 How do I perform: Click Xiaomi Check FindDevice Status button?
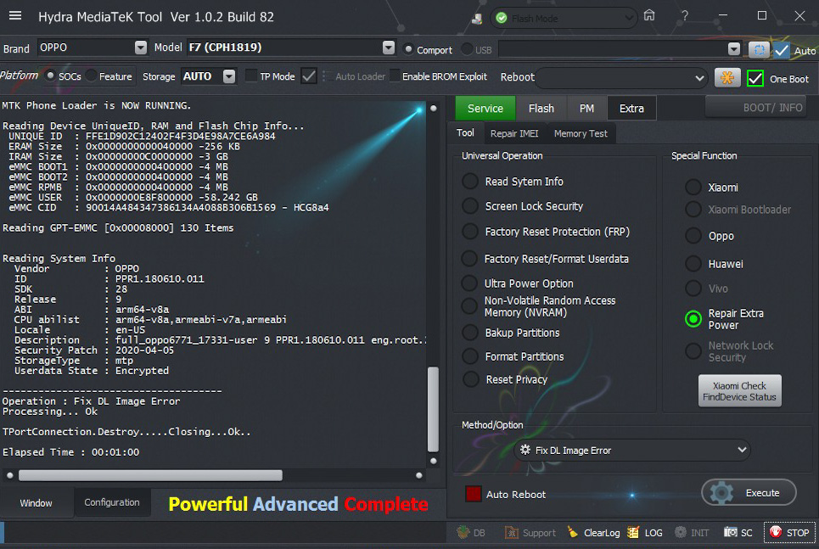738,391
